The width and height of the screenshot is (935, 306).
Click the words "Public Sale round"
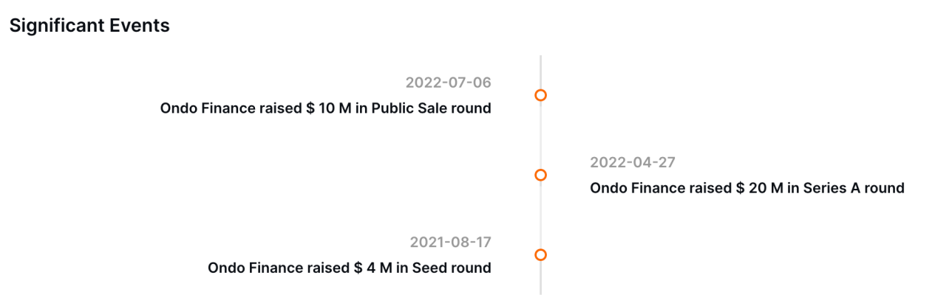(x=432, y=108)
